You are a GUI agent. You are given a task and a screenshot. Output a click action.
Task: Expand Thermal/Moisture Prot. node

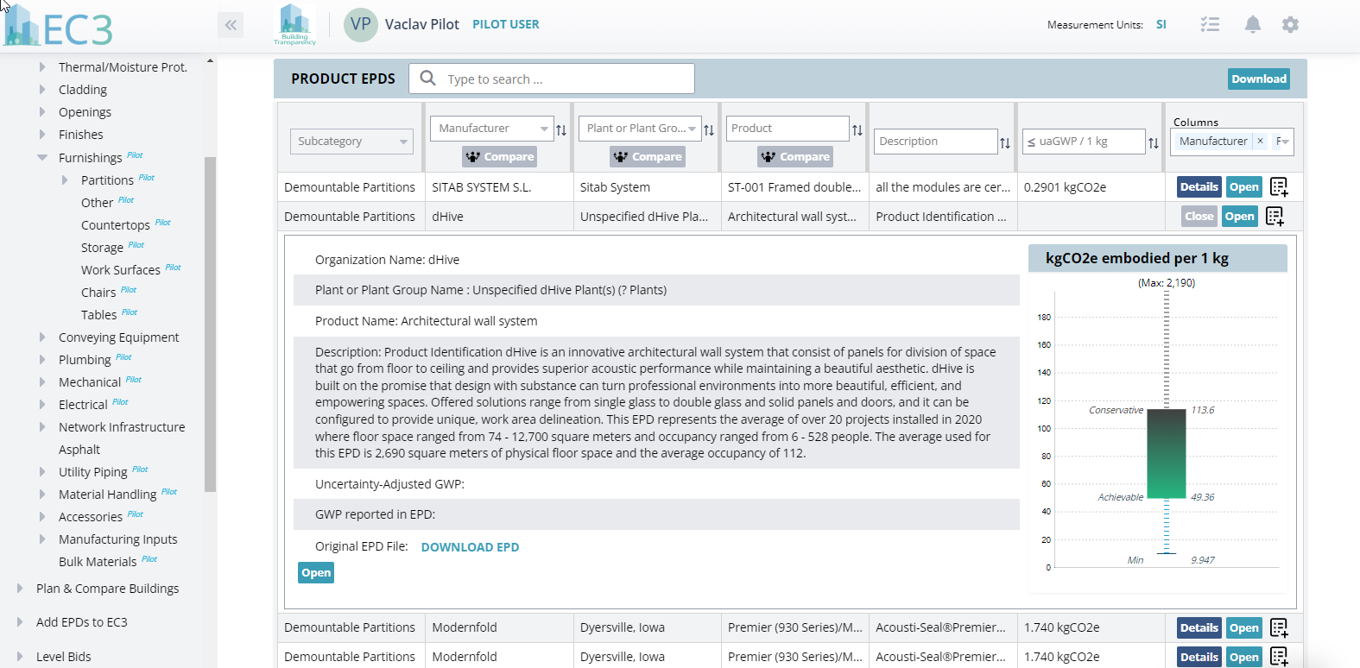click(42, 66)
